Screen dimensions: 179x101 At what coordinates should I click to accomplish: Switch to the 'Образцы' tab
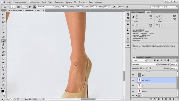tap(140, 12)
